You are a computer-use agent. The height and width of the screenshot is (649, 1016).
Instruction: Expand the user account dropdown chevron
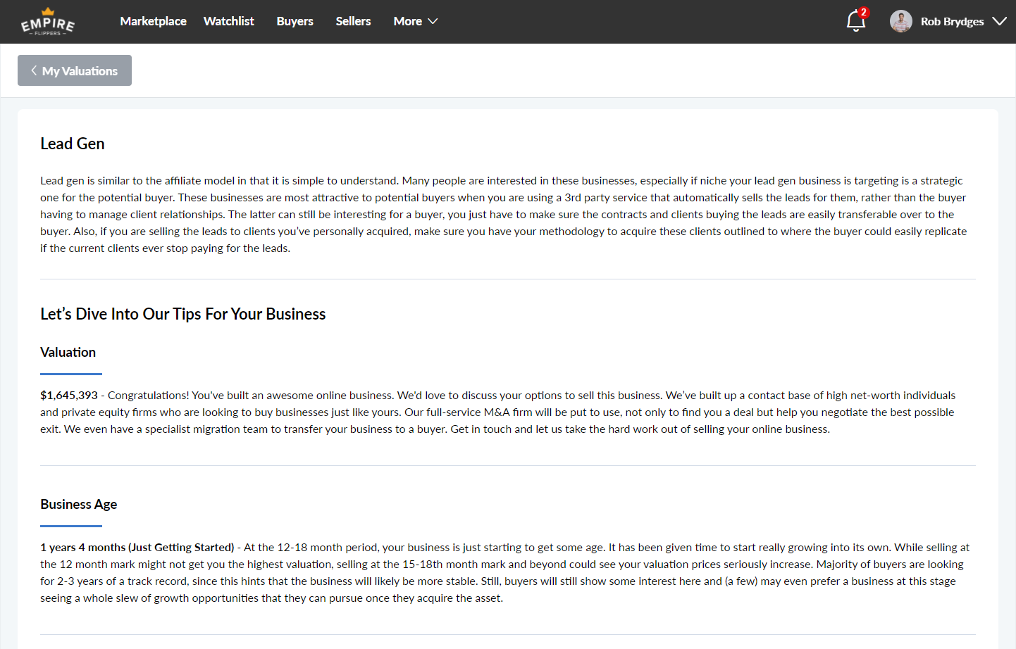point(999,21)
